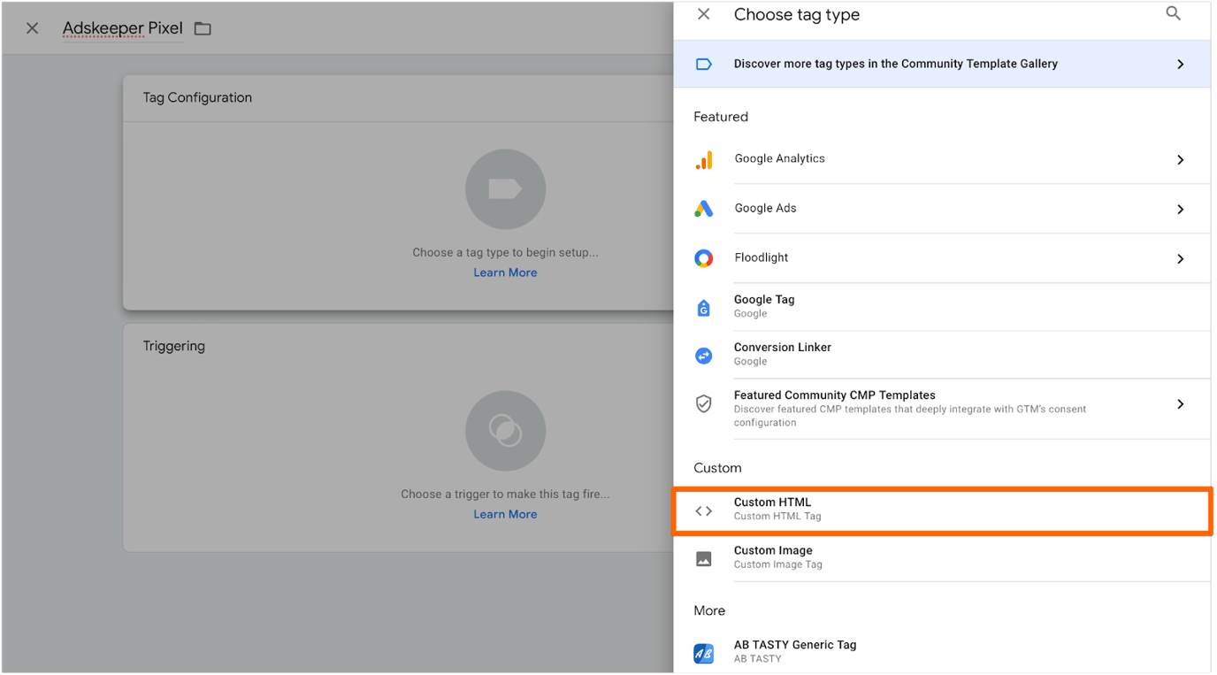Image resolution: width=1217 pixels, height=675 pixels.
Task: Open search in the tag type panel
Action: pyautogui.click(x=1173, y=13)
